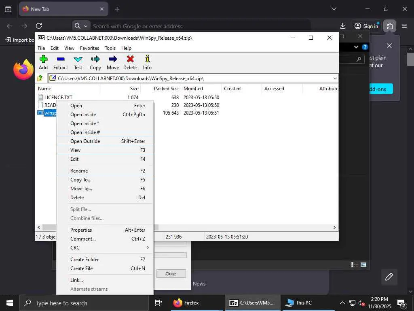This screenshot has height=311, width=414.
Task: Choose Properties in the context menu
Action: pos(105,230)
